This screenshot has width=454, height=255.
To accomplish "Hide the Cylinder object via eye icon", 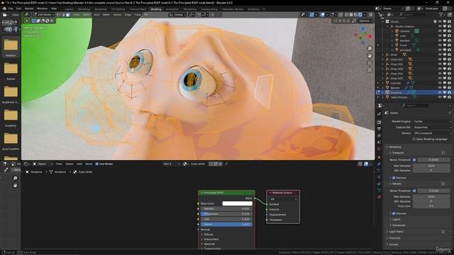I will 440,83.
